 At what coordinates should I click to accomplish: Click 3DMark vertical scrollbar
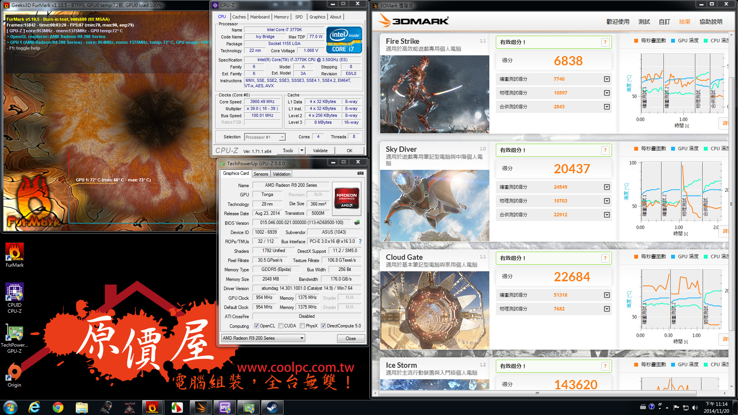tap(732, 204)
